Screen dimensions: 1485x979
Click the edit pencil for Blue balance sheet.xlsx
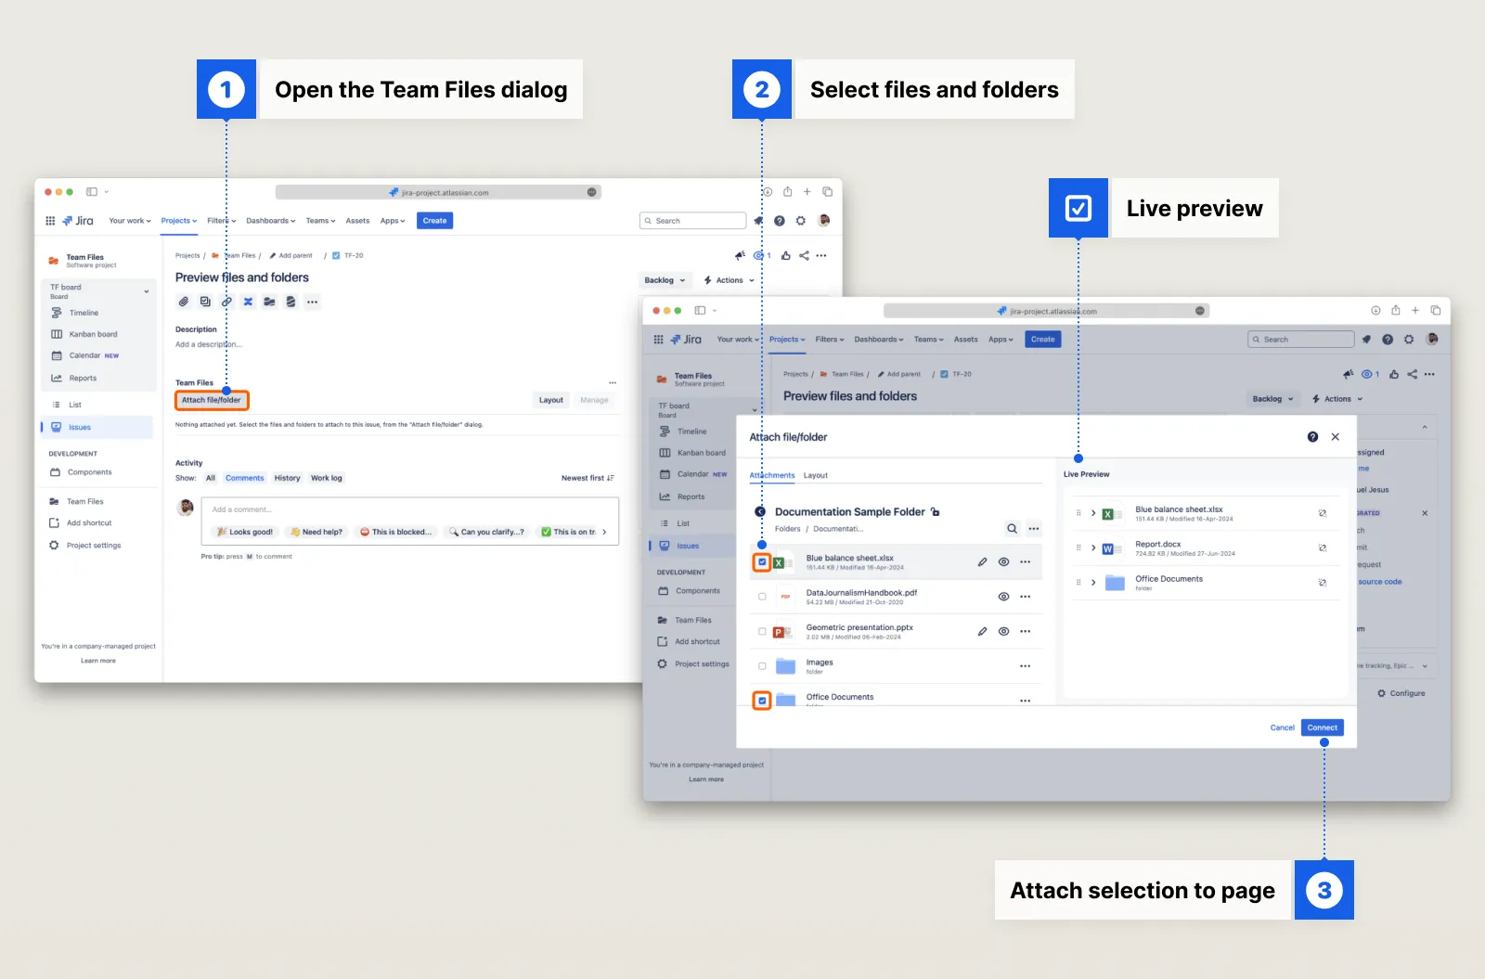(x=982, y=562)
